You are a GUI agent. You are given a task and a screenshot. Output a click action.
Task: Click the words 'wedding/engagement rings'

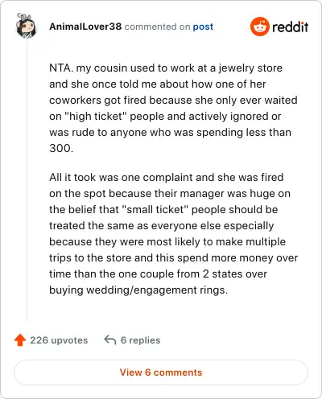pos(157,290)
